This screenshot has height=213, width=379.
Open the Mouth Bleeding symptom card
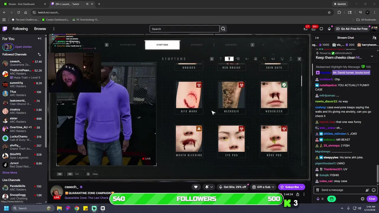(189, 141)
